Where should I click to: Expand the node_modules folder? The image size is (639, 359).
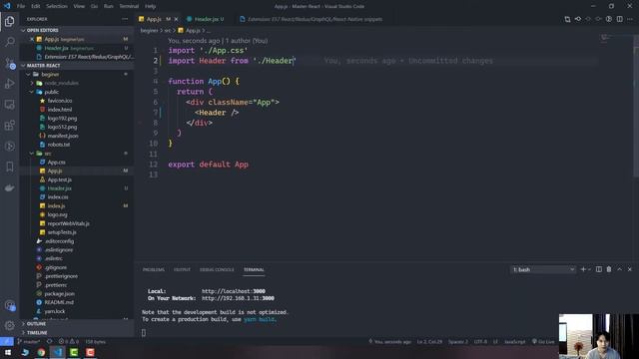click(x=61, y=83)
